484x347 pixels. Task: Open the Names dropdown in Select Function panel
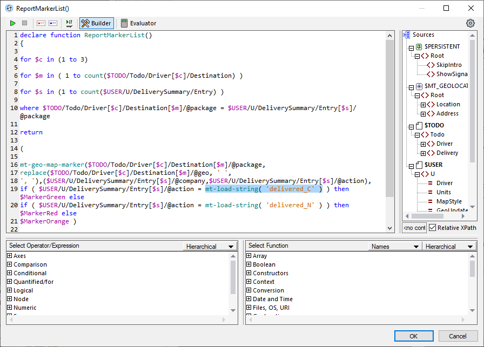click(395, 246)
